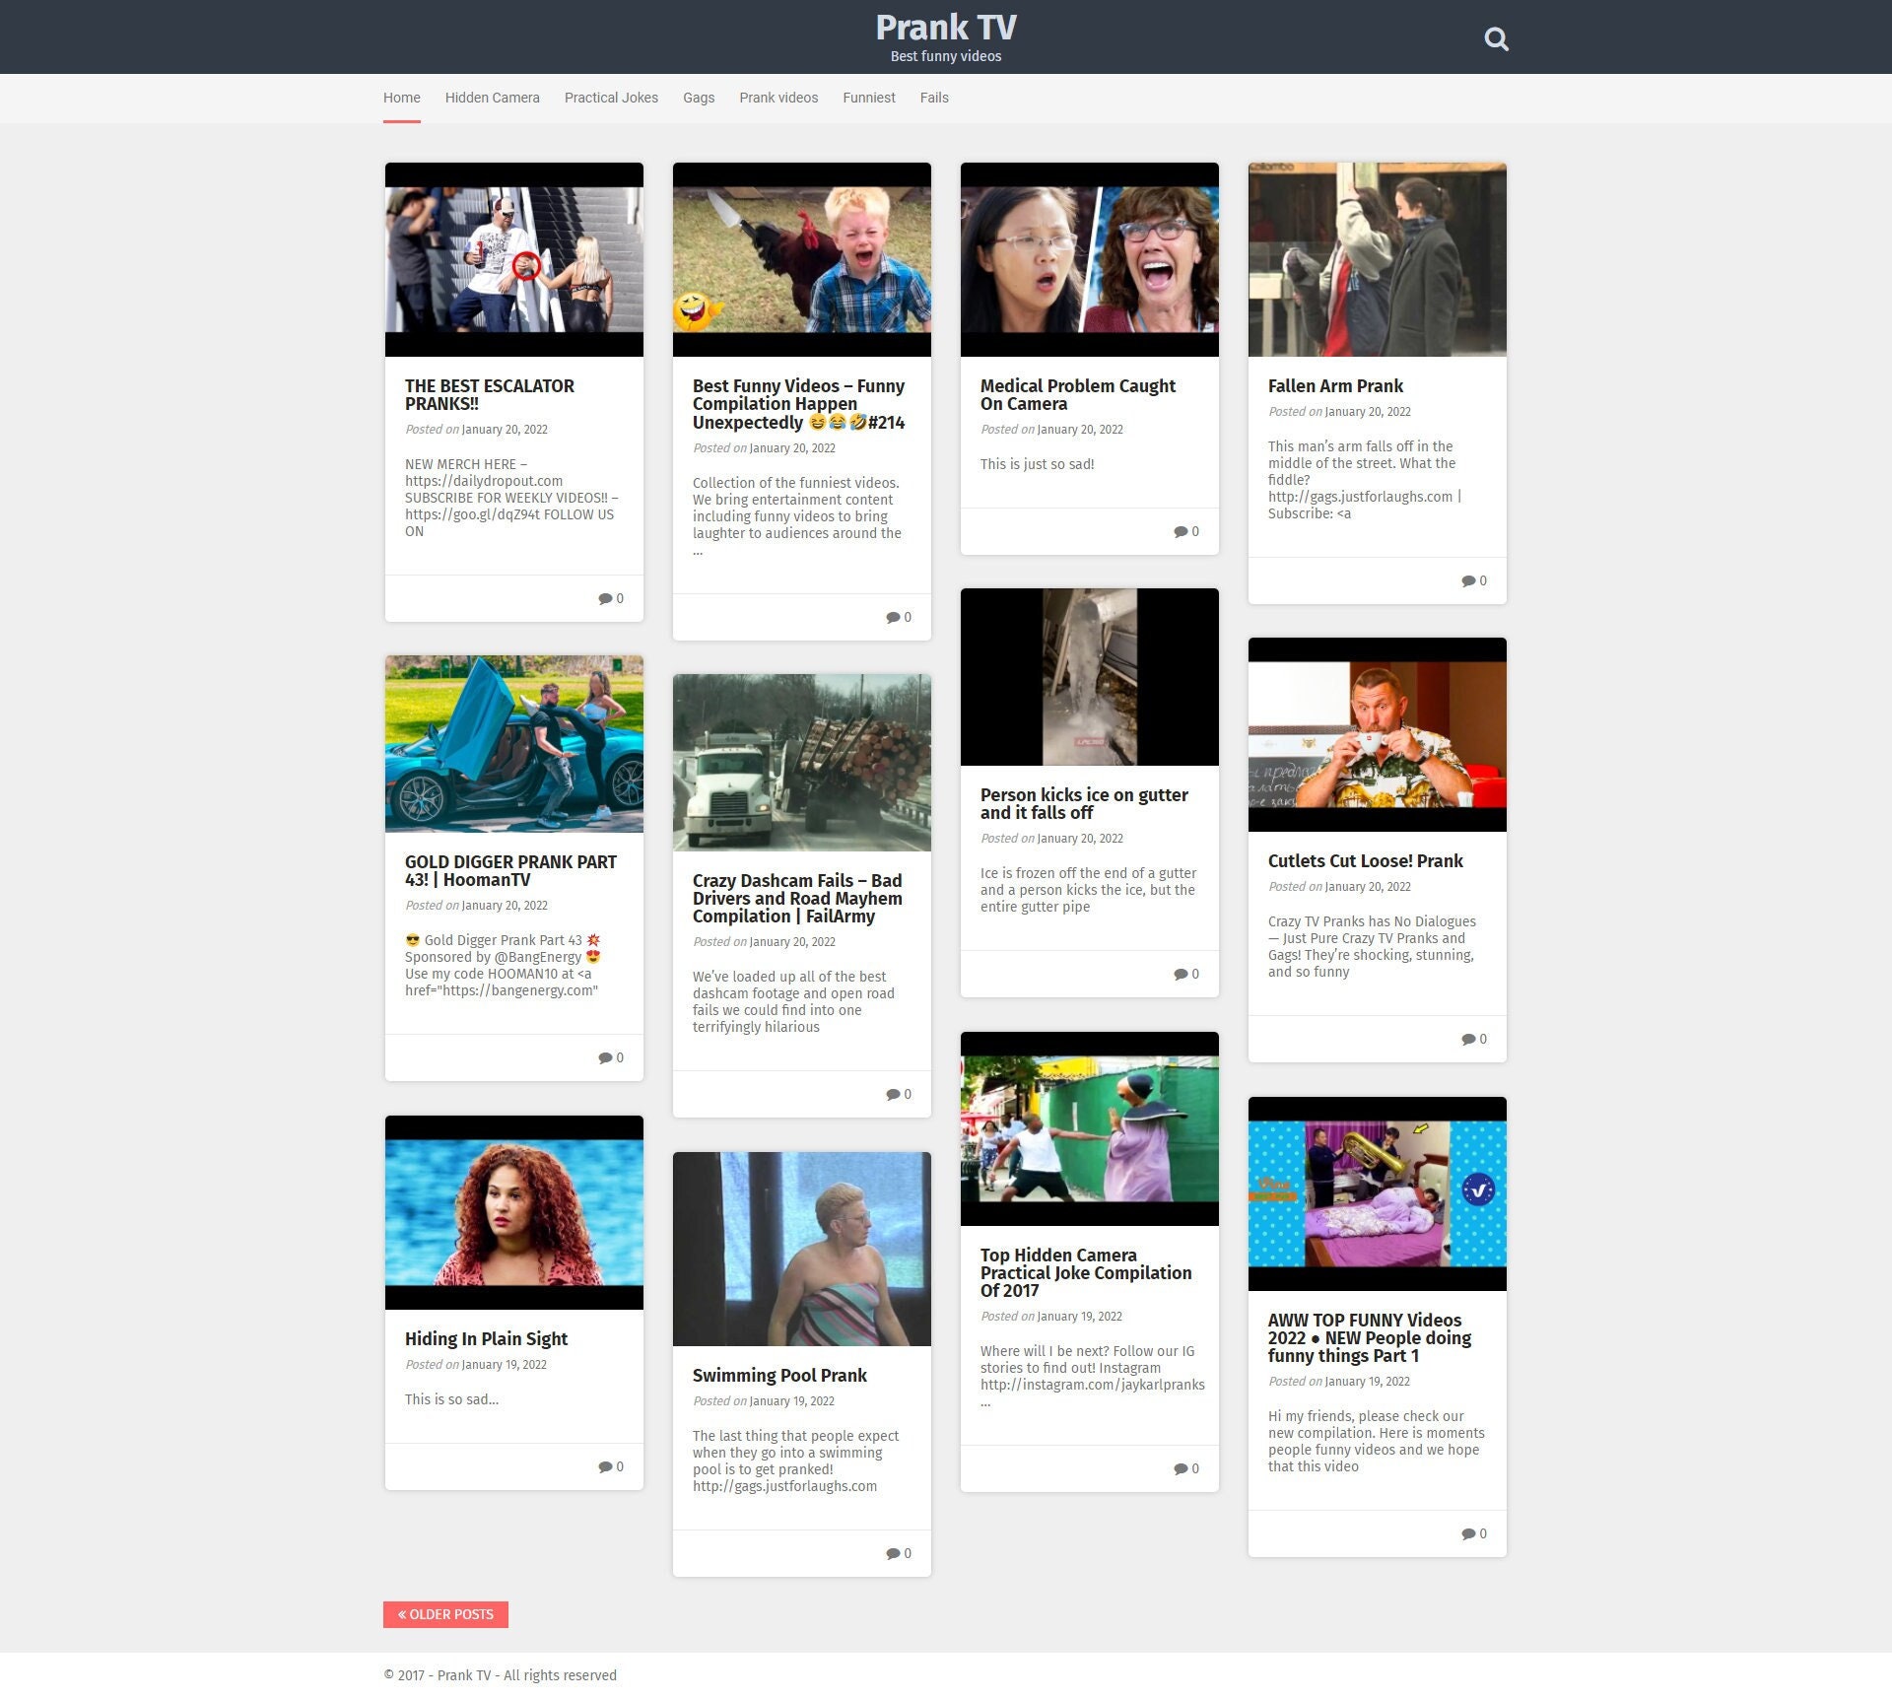Click comment icon on Fallen Arm Prank card
1892x1699 pixels.
point(1468,580)
